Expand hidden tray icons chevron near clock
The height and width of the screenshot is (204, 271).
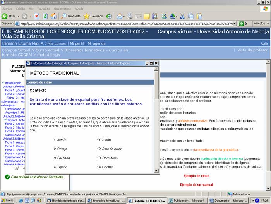(253, 201)
